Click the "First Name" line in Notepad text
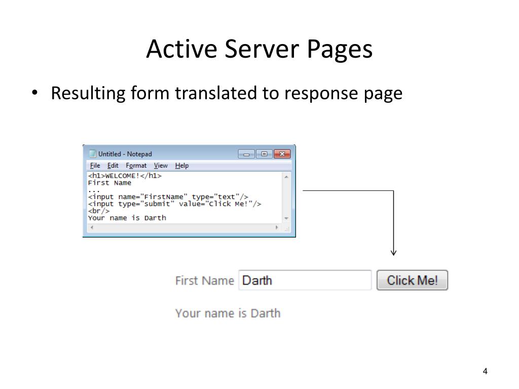The image size is (519, 389). tap(109, 182)
